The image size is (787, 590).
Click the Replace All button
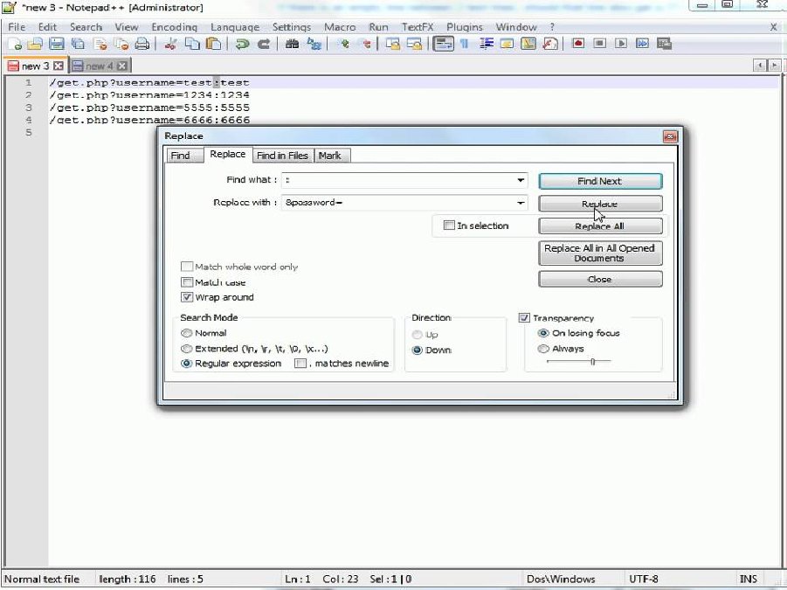pyautogui.click(x=599, y=226)
